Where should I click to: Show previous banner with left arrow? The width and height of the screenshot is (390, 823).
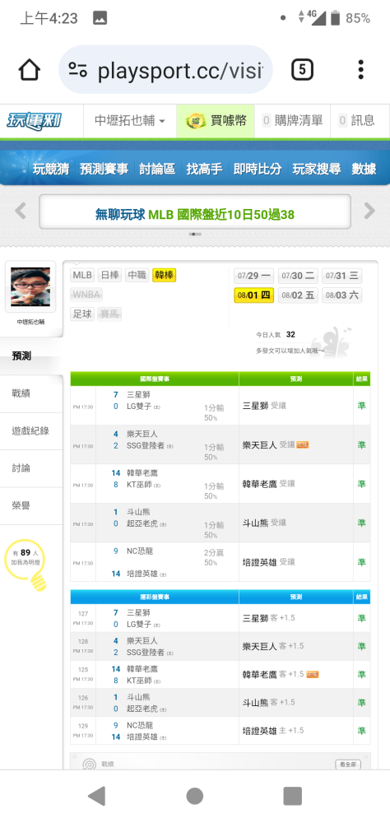click(20, 211)
